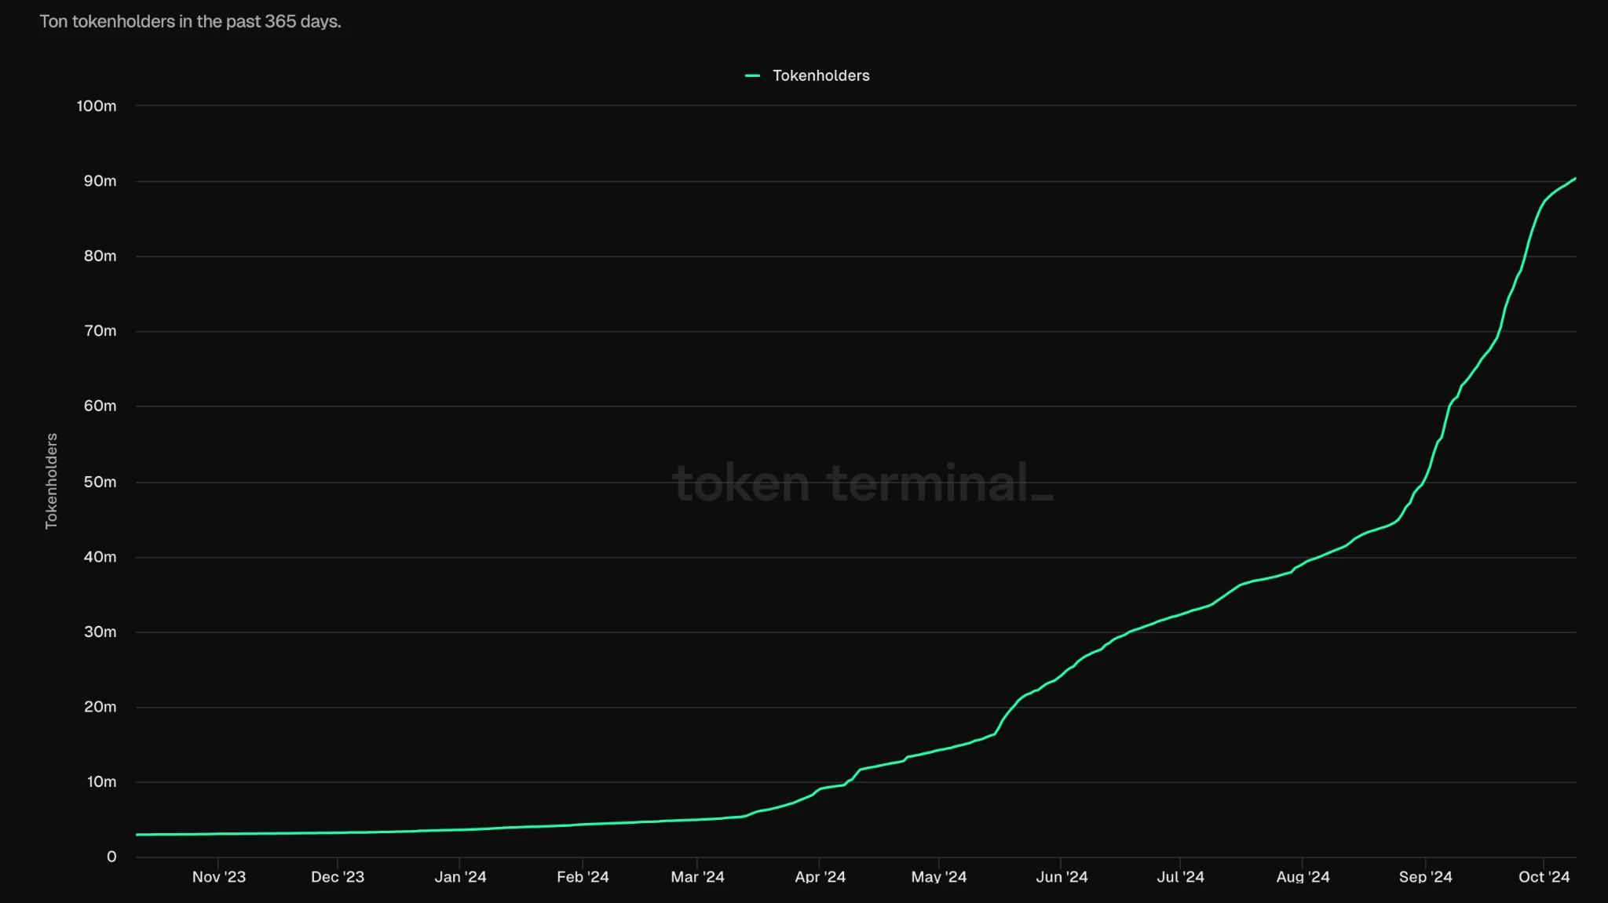Click the Oct '24 x-axis label
The height and width of the screenshot is (903, 1608).
1544,877
